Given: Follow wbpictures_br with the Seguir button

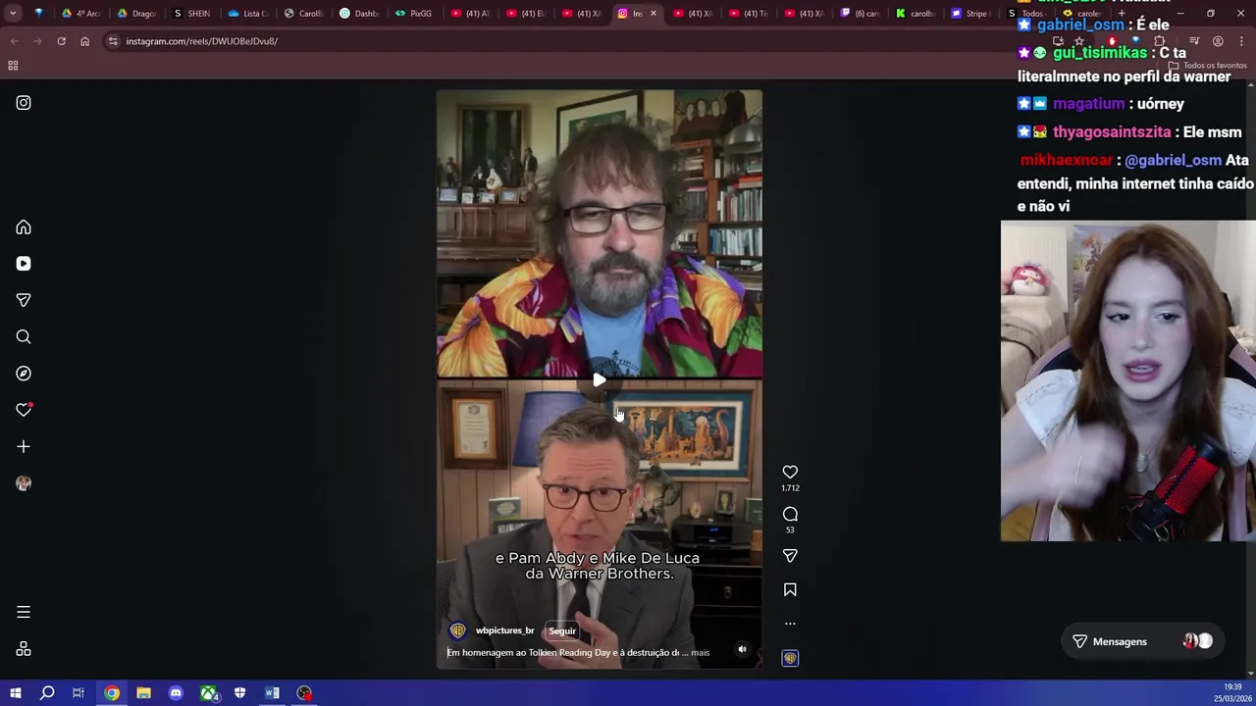Looking at the screenshot, I should (x=562, y=630).
